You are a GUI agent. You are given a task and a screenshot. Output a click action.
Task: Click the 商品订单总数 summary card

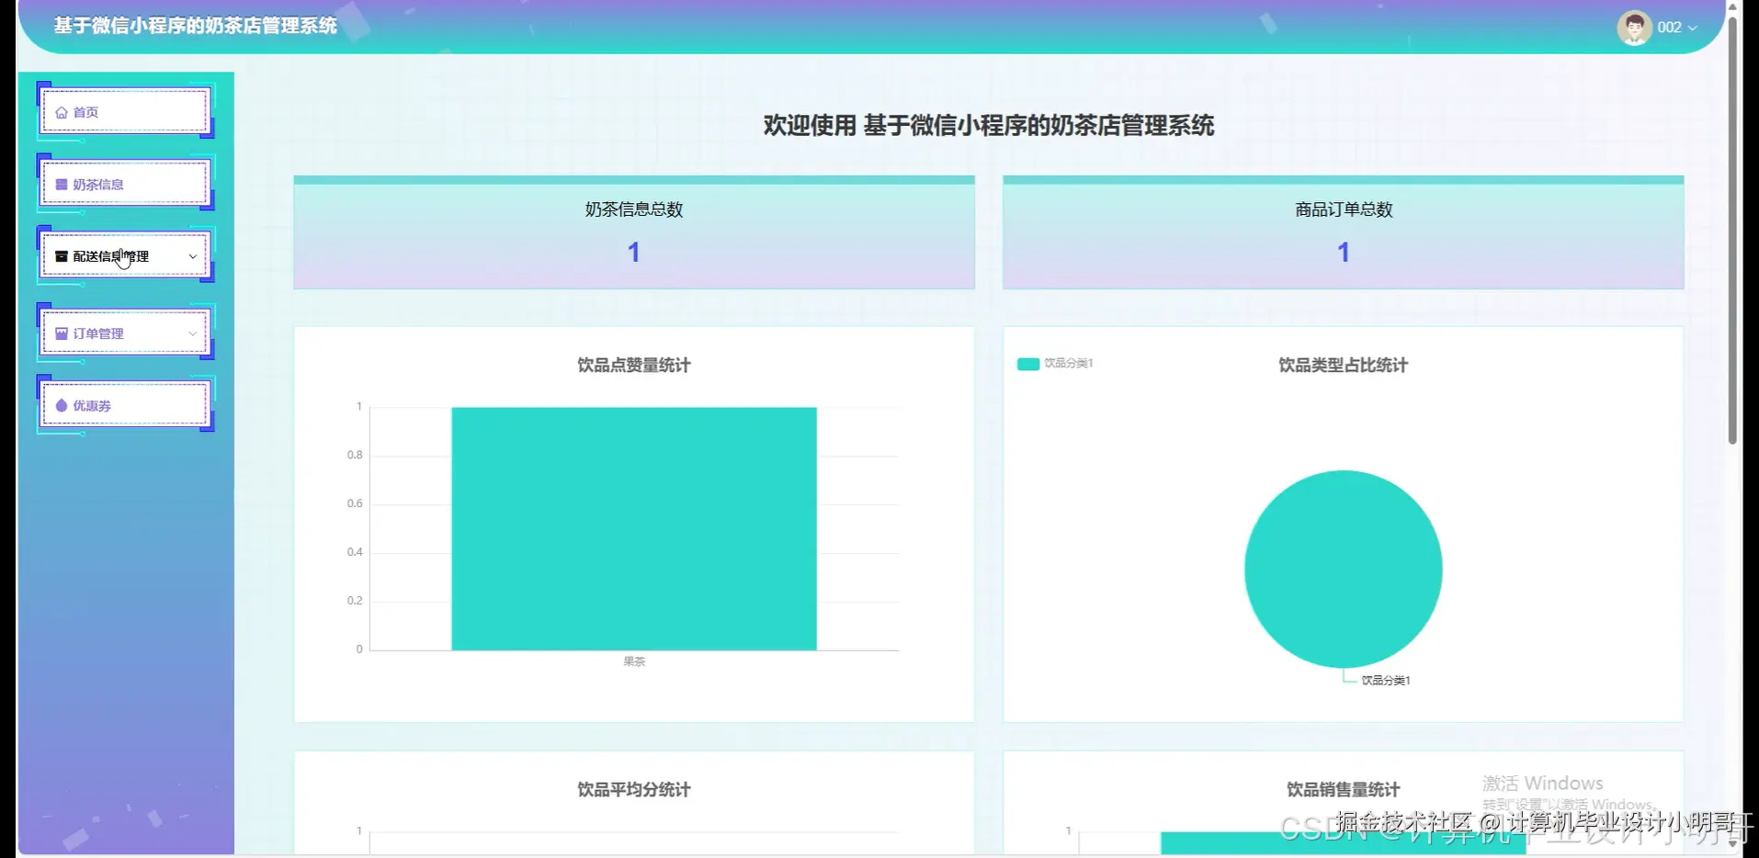pyautogui.click(x=1343, y=232)
